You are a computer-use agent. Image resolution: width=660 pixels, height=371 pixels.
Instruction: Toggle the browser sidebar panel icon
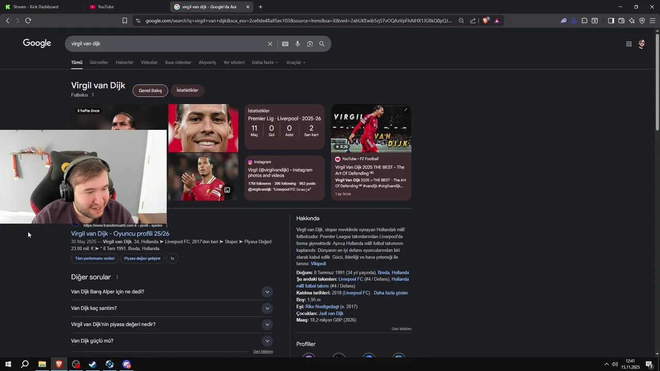coord(611,21)
